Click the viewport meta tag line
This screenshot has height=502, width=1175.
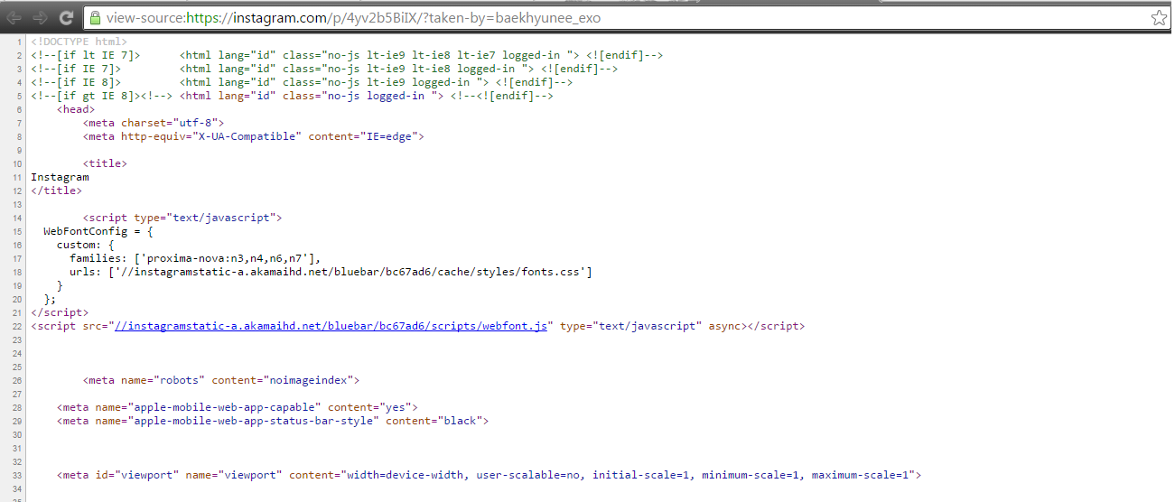489,475
